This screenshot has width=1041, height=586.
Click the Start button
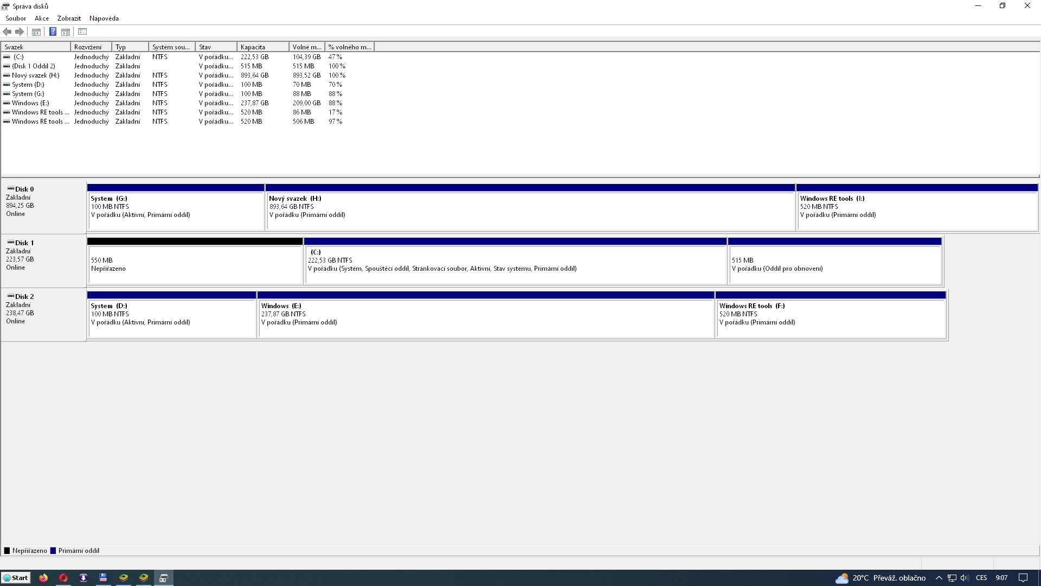pyautogui.click(x=16, y=578)
